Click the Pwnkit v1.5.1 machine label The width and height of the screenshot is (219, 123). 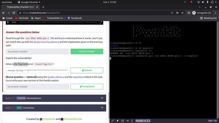[x=143, y=121]
